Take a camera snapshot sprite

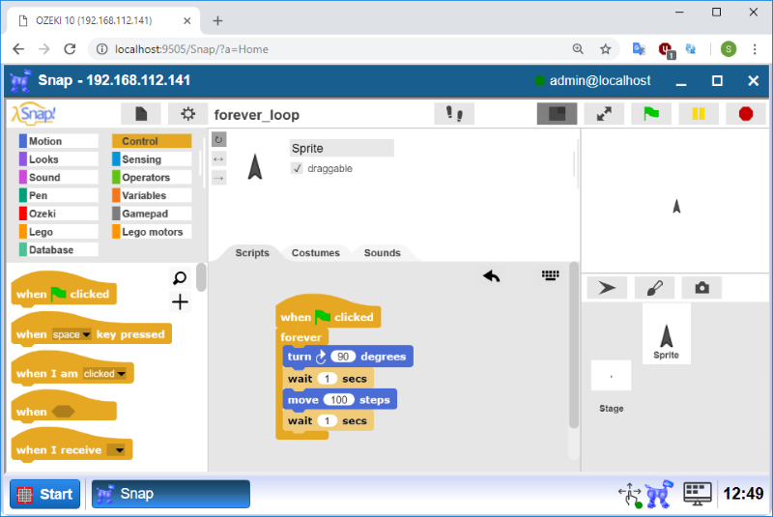[x=701, y=287]
